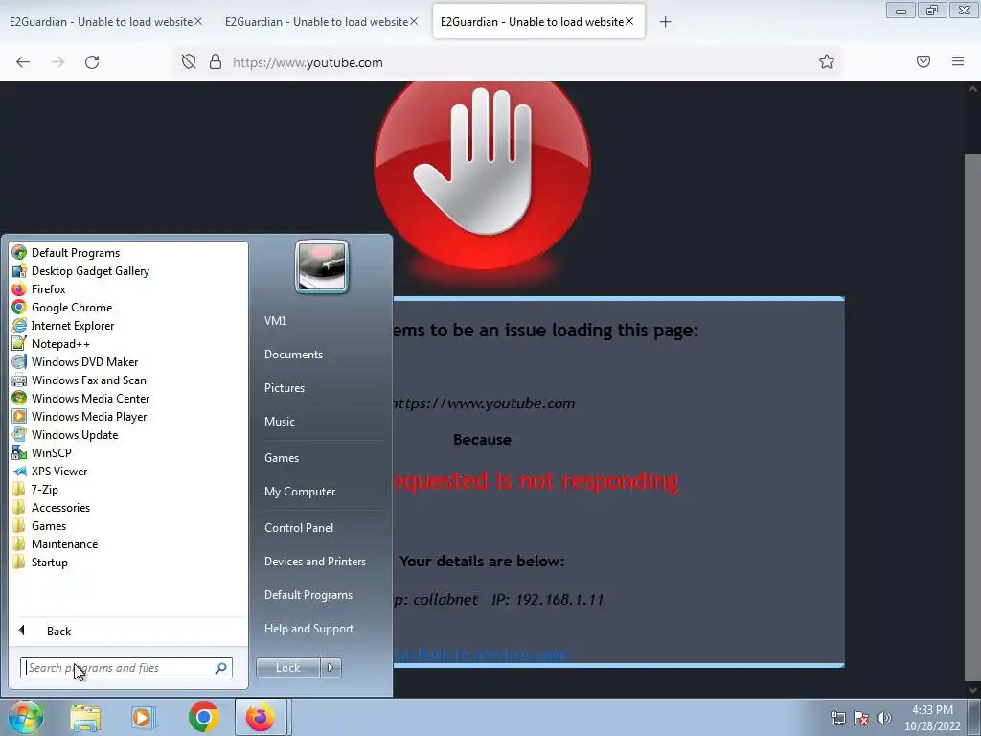Open Internet Explorer icon
981x736 pixels.
19,326
